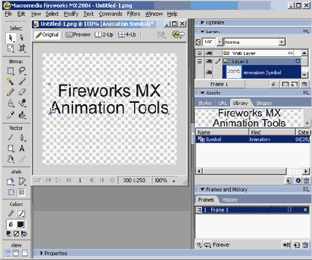Click the Name column header

pos(222,132)
